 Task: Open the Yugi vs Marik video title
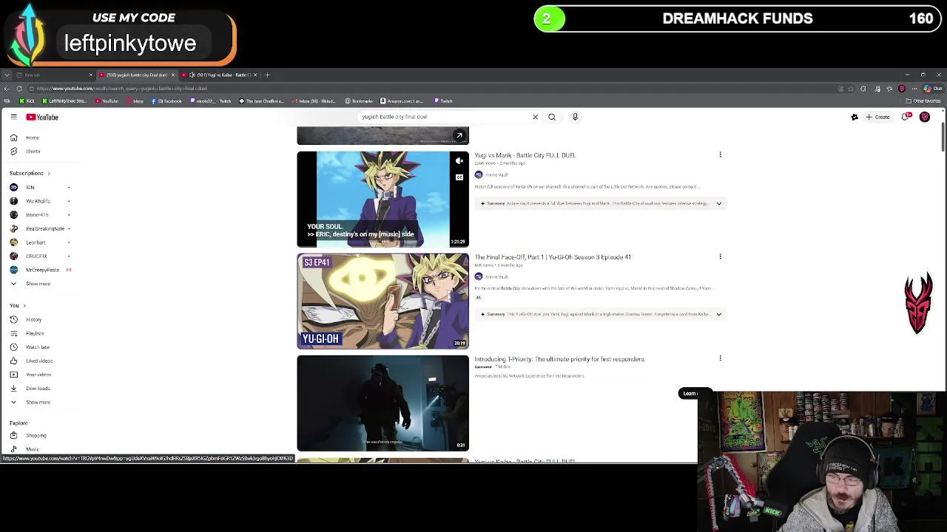pyautogui.click(x=525, y=155)
